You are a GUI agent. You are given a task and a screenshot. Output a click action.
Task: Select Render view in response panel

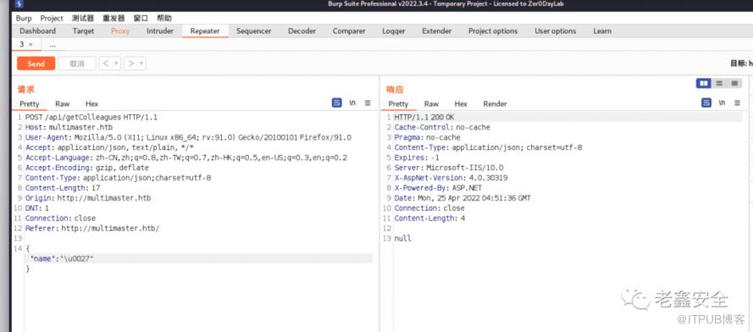tap(495, 104)
